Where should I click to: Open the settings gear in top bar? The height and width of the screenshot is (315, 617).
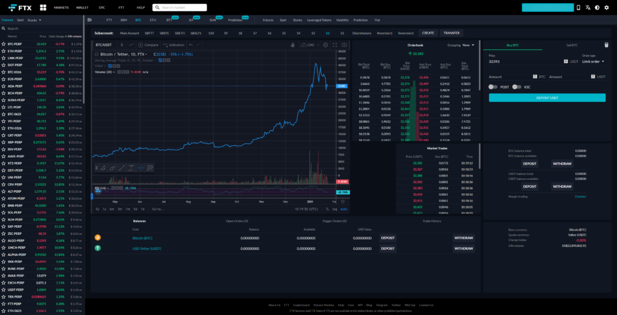tap(606, 7)
